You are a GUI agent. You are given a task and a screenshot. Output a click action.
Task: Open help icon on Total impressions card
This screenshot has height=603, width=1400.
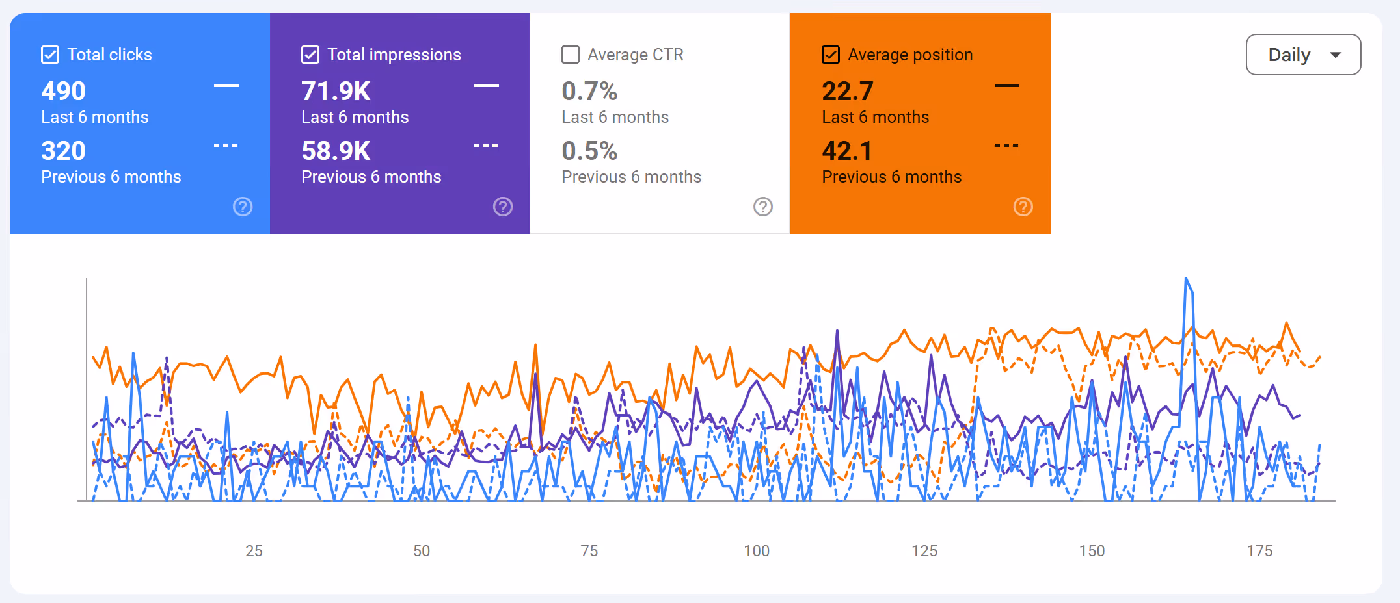click(x=503, y=207)
